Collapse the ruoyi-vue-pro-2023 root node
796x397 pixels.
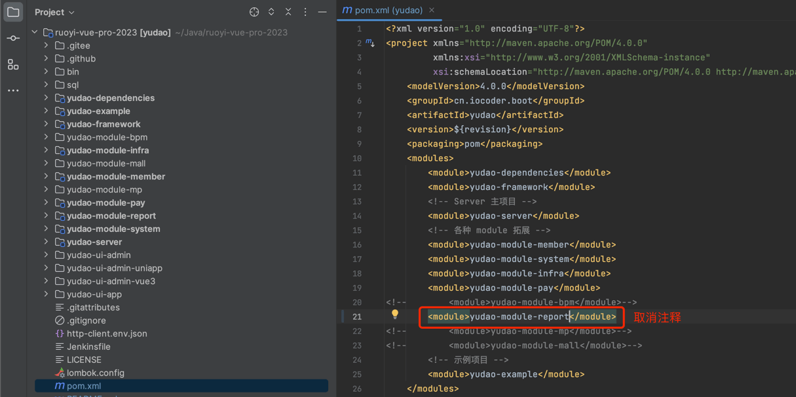click(x=35, y=32)
